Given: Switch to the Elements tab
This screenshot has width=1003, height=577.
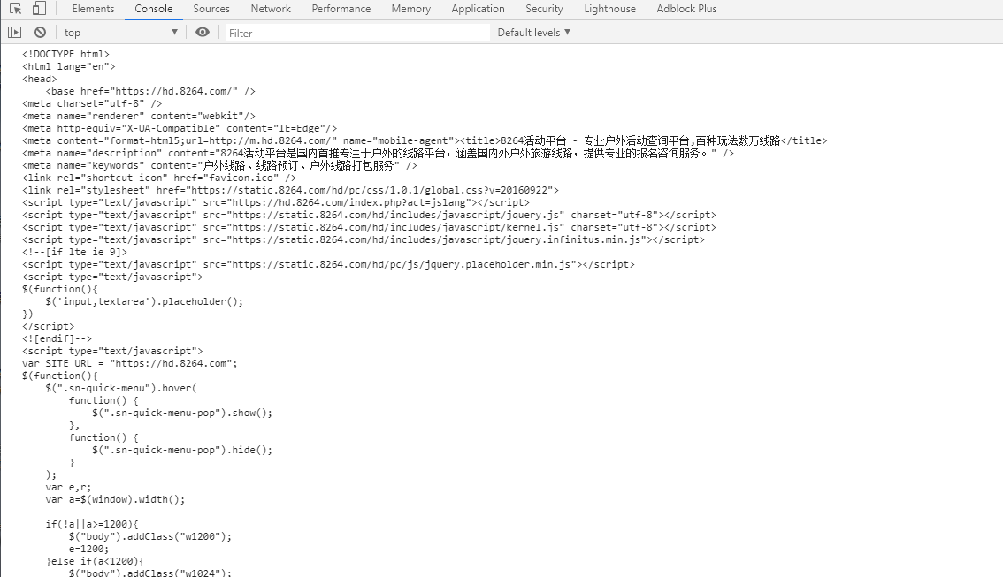Looking at the screenshot, I should [94, 9].
